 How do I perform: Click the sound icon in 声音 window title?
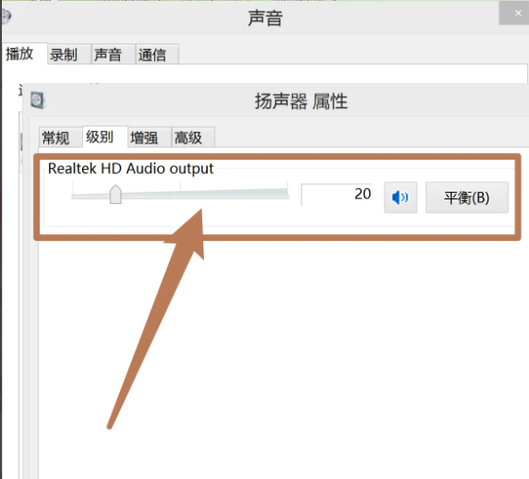pos(6,16)
